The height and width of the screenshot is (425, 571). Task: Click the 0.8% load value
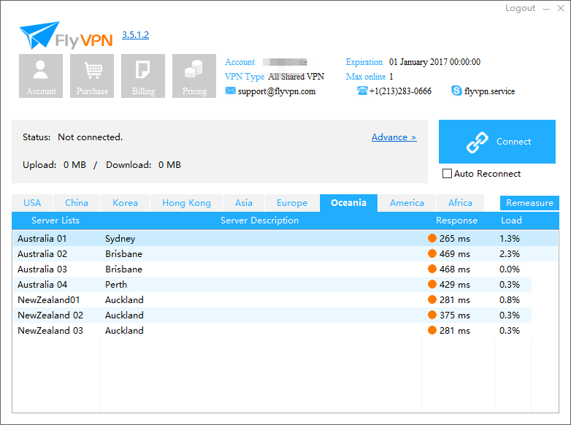click(510, 299)
